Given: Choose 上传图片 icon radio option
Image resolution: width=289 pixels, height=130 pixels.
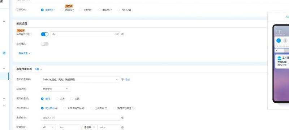Looking at the screenshot, I should (x=92, y=108).
